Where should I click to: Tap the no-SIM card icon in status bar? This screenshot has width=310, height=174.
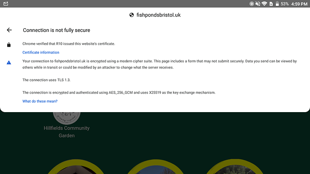tap(271, 4)
